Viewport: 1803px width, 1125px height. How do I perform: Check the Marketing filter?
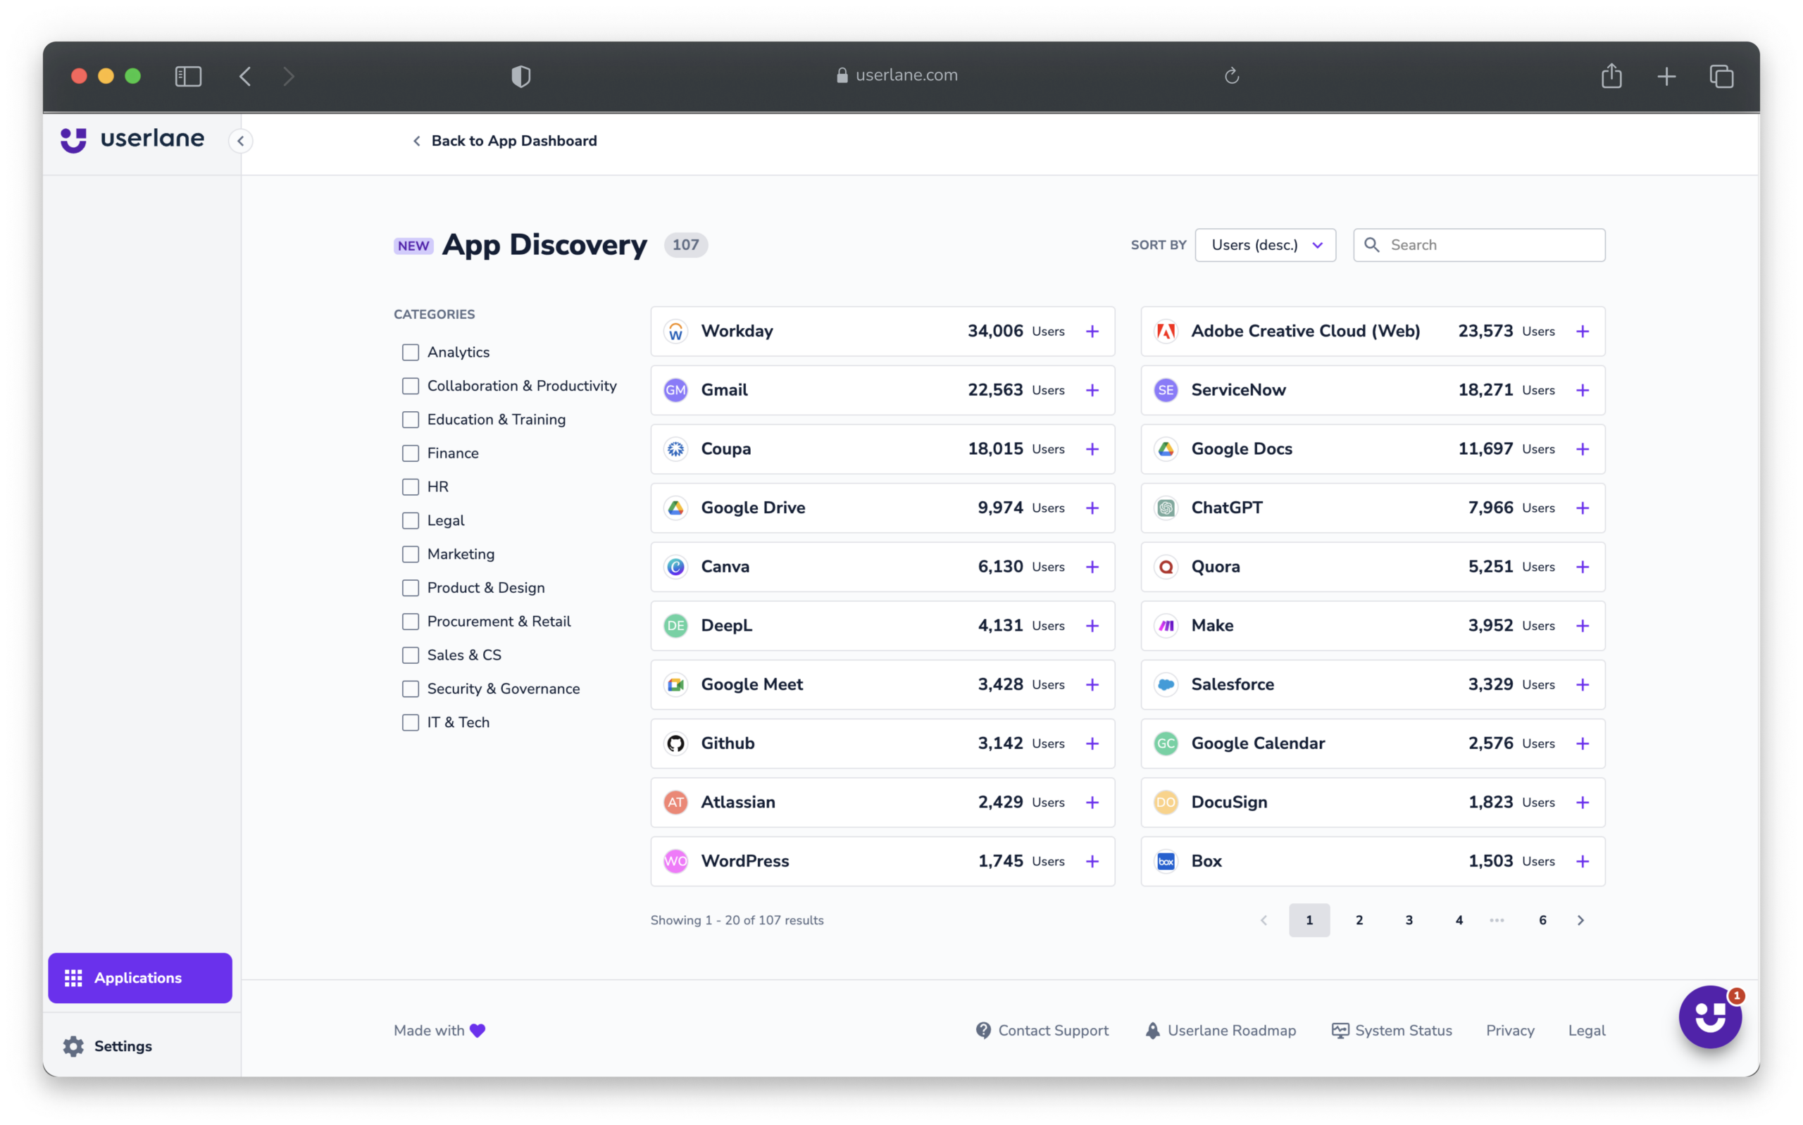click(x=410, y=553)
